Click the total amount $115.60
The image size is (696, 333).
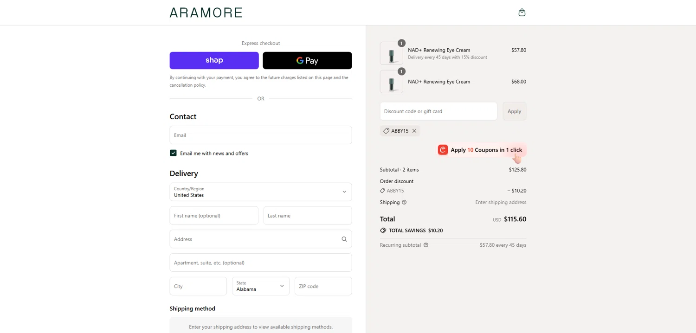[515, 219]
